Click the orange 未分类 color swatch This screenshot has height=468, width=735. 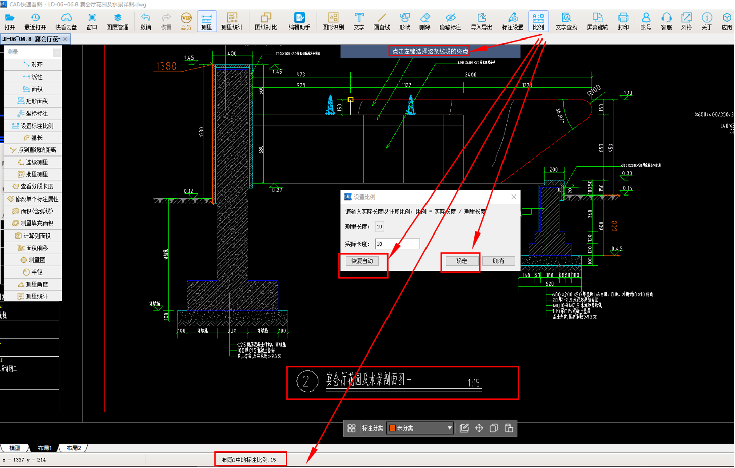click(x=392, y=428)
